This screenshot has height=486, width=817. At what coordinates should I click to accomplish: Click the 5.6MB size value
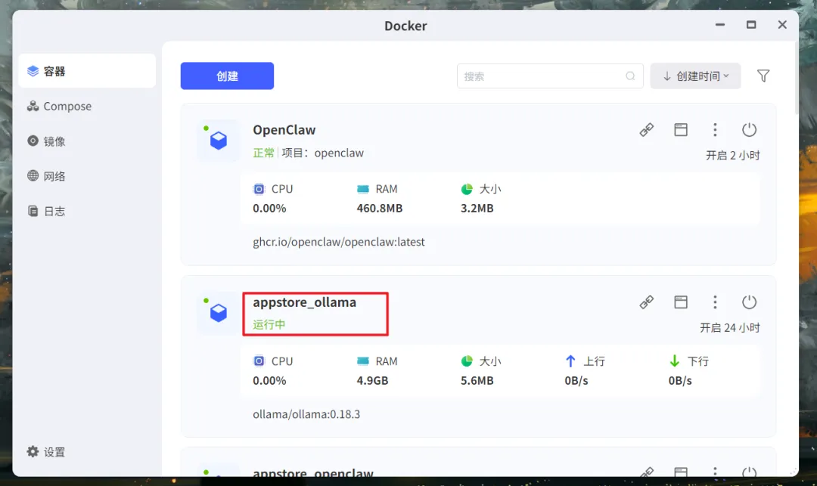pyautogui.click(x=477, y=380)
